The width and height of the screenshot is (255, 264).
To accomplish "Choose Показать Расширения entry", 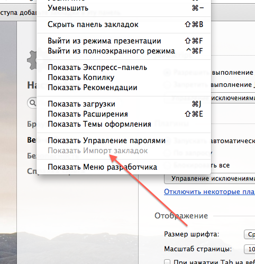I will click(x=124, y=114).
